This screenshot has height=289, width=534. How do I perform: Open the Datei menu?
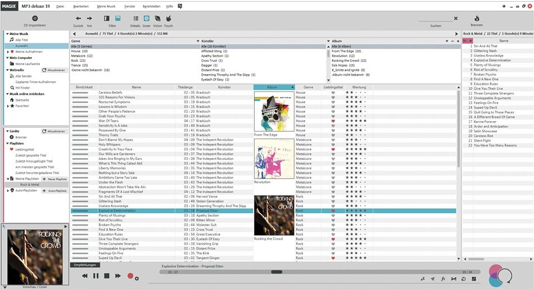60,7
